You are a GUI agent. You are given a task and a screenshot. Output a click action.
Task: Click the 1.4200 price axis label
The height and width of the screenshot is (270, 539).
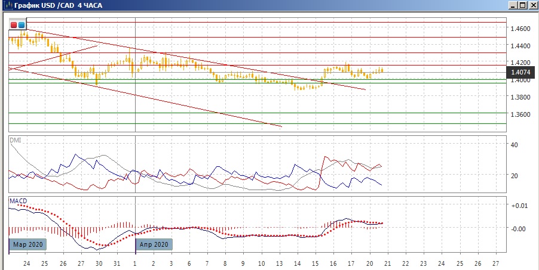coord(520,63)
